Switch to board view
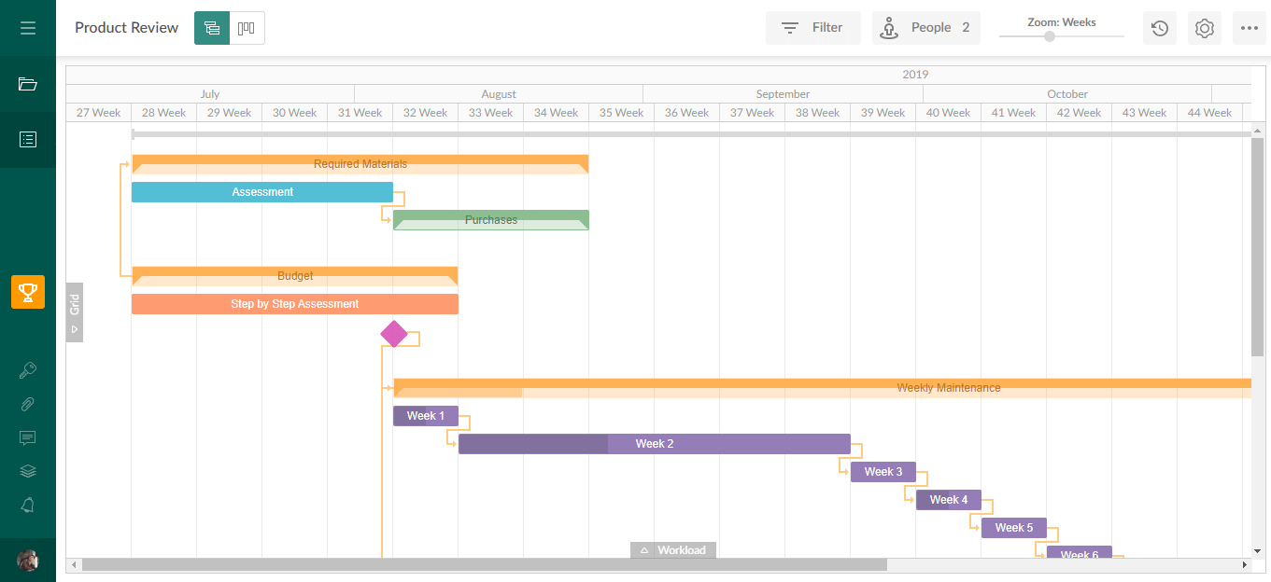The image size is (1271, 582). (x=247, y=28)
